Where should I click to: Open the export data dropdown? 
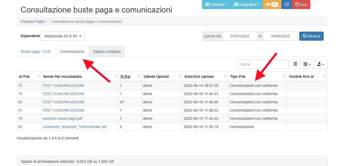321,64
